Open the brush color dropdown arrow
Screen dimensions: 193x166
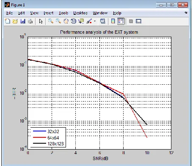coord(95,21)
